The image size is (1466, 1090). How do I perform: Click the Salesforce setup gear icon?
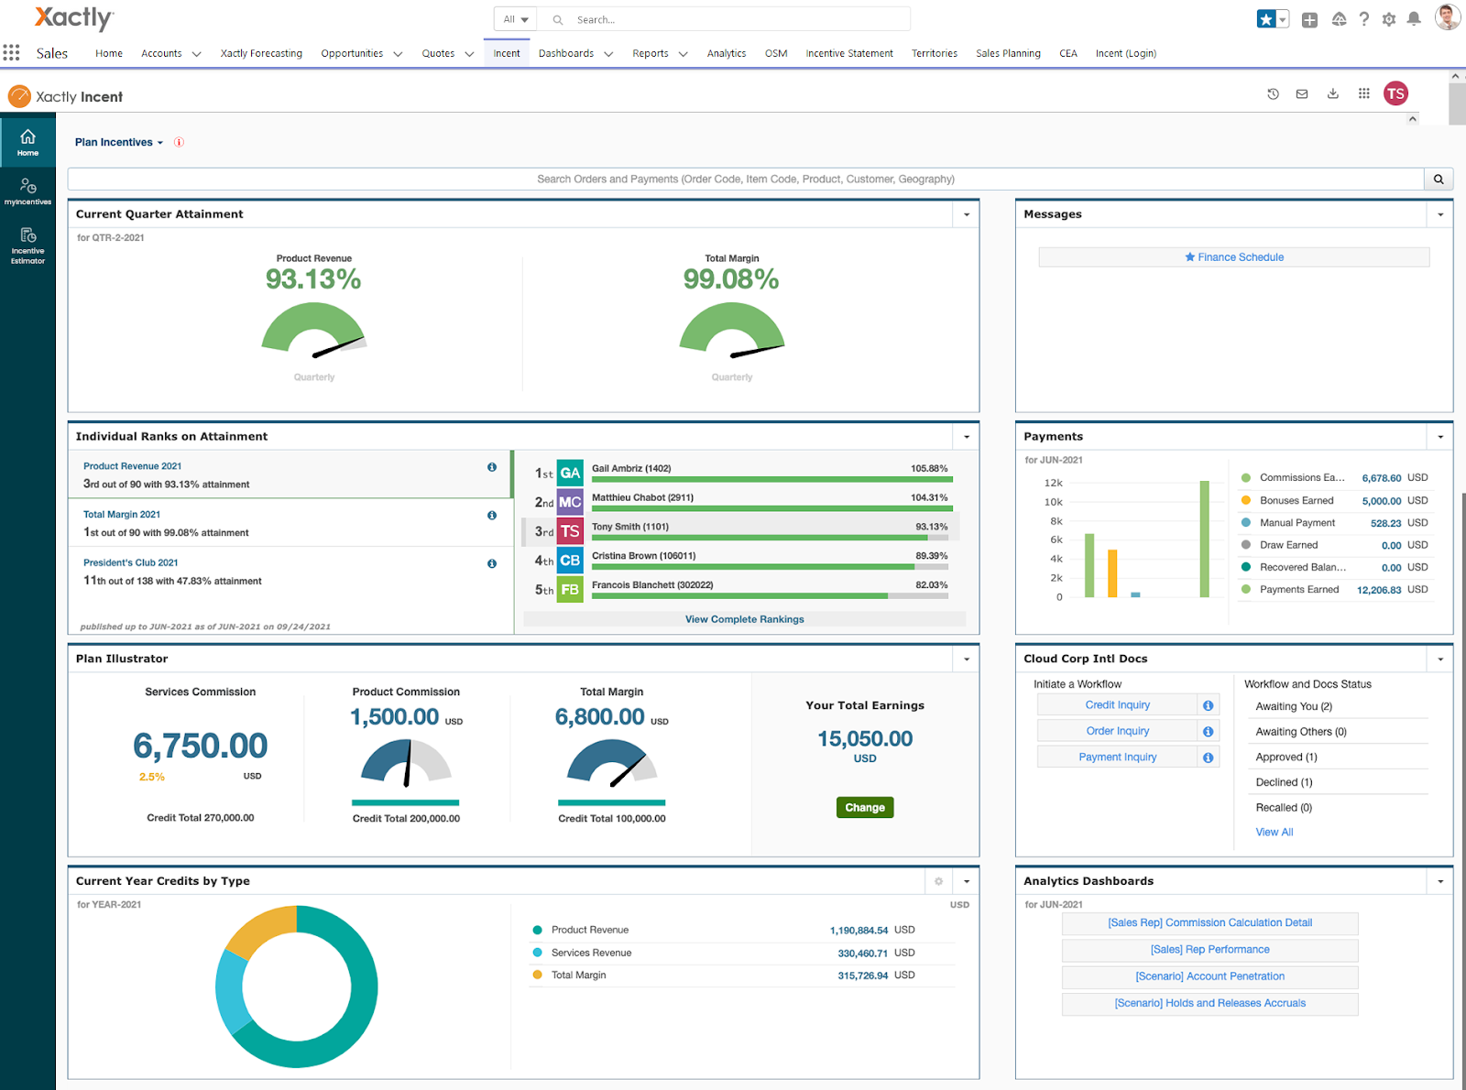pyautogui.click(x=1389, y=18)
